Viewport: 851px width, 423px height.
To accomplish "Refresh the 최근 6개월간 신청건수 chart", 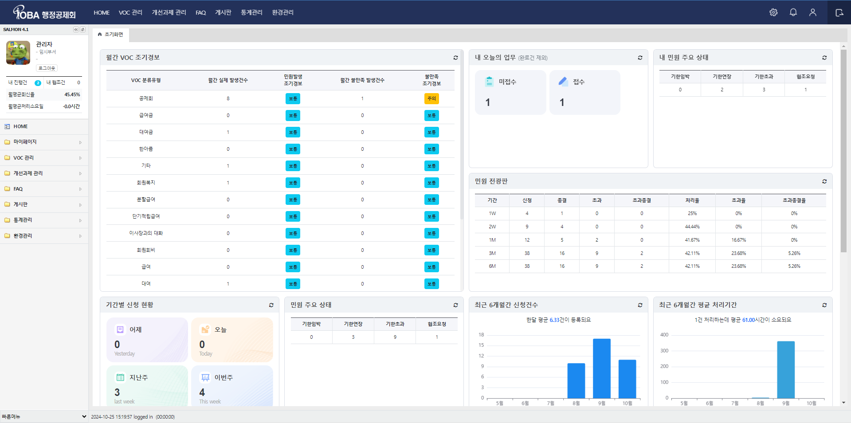I will [640, 305].
